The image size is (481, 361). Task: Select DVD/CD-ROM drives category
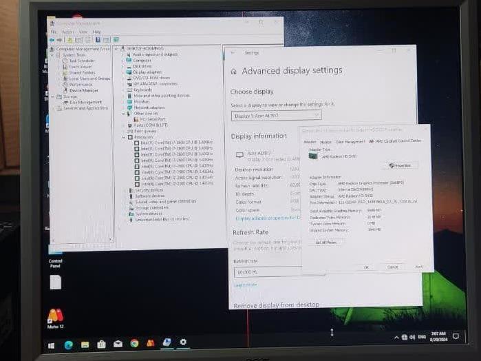[151, 78]
